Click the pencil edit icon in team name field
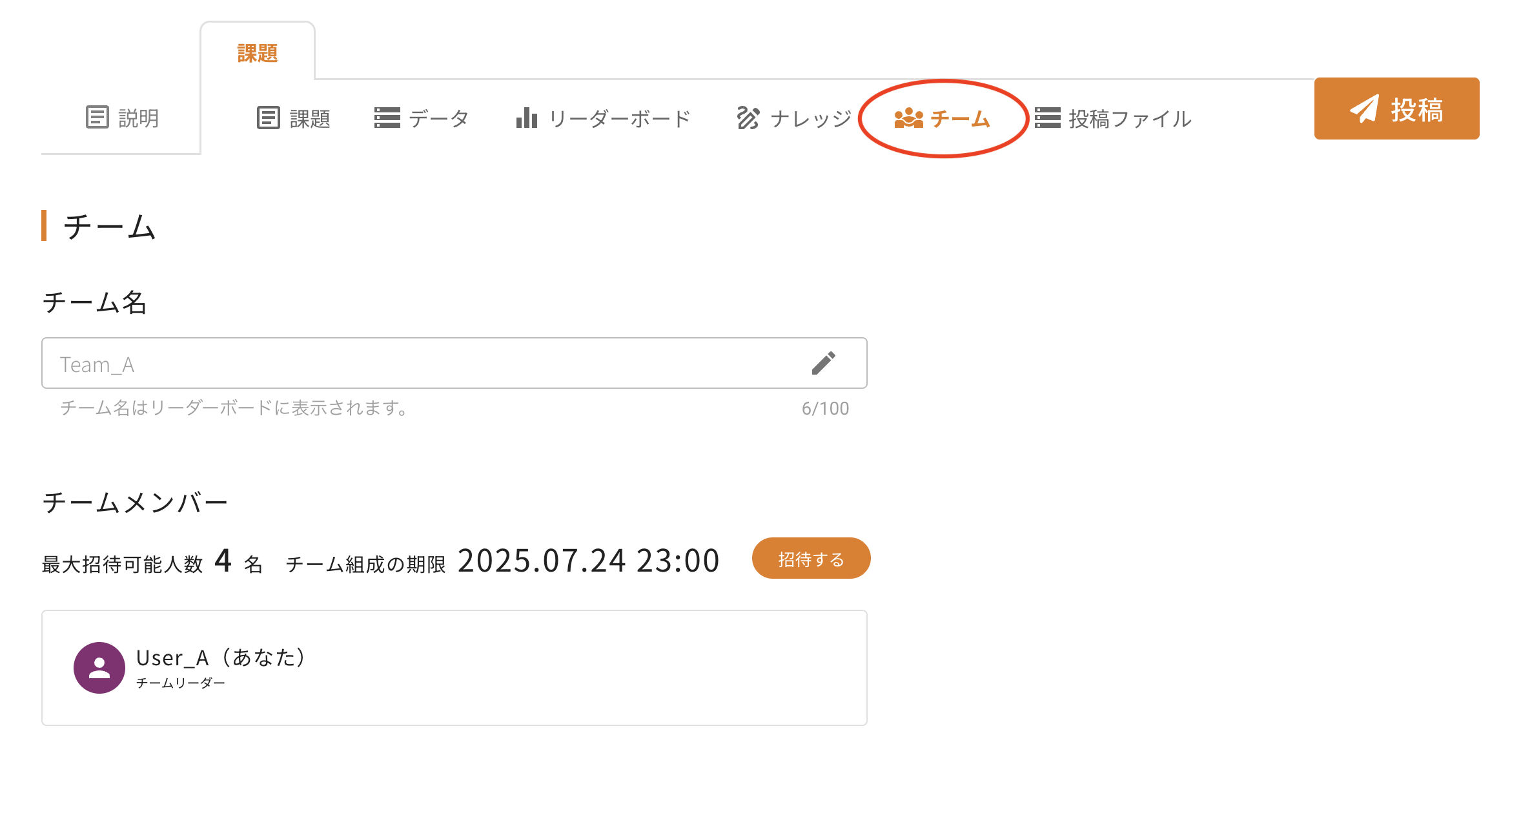Viewport: 1521px width, 819px height. pos(823,363)
